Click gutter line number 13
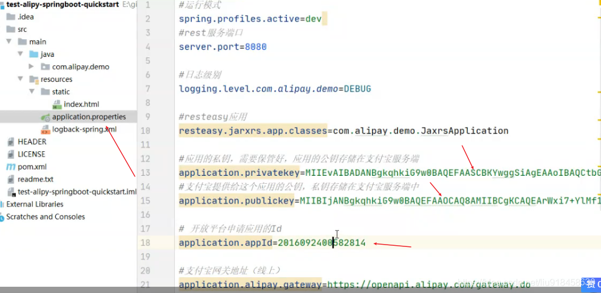This screenshot has width=601, height=293. click(x=146, y=173)
